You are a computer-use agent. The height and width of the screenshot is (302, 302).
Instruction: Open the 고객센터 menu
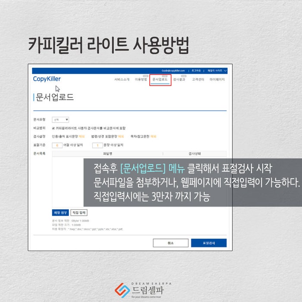[x=198, y=79]
